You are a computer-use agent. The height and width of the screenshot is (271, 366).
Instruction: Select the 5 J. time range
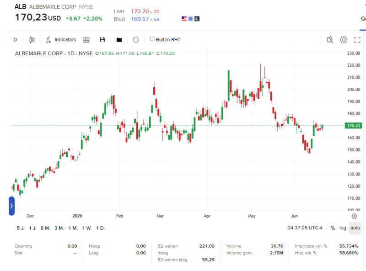point(21,228)
